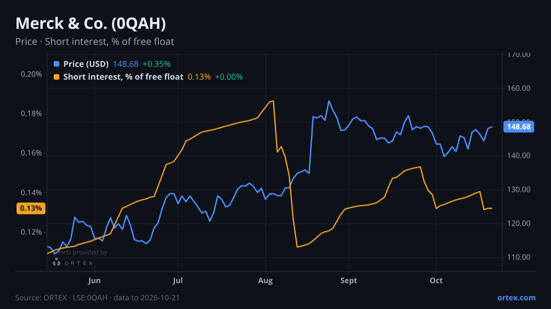Click the blue Price legend color swatch
Image resolution: width=551 pixels, height=309 pixels.
pyautogui.click(x=56, y=64)
